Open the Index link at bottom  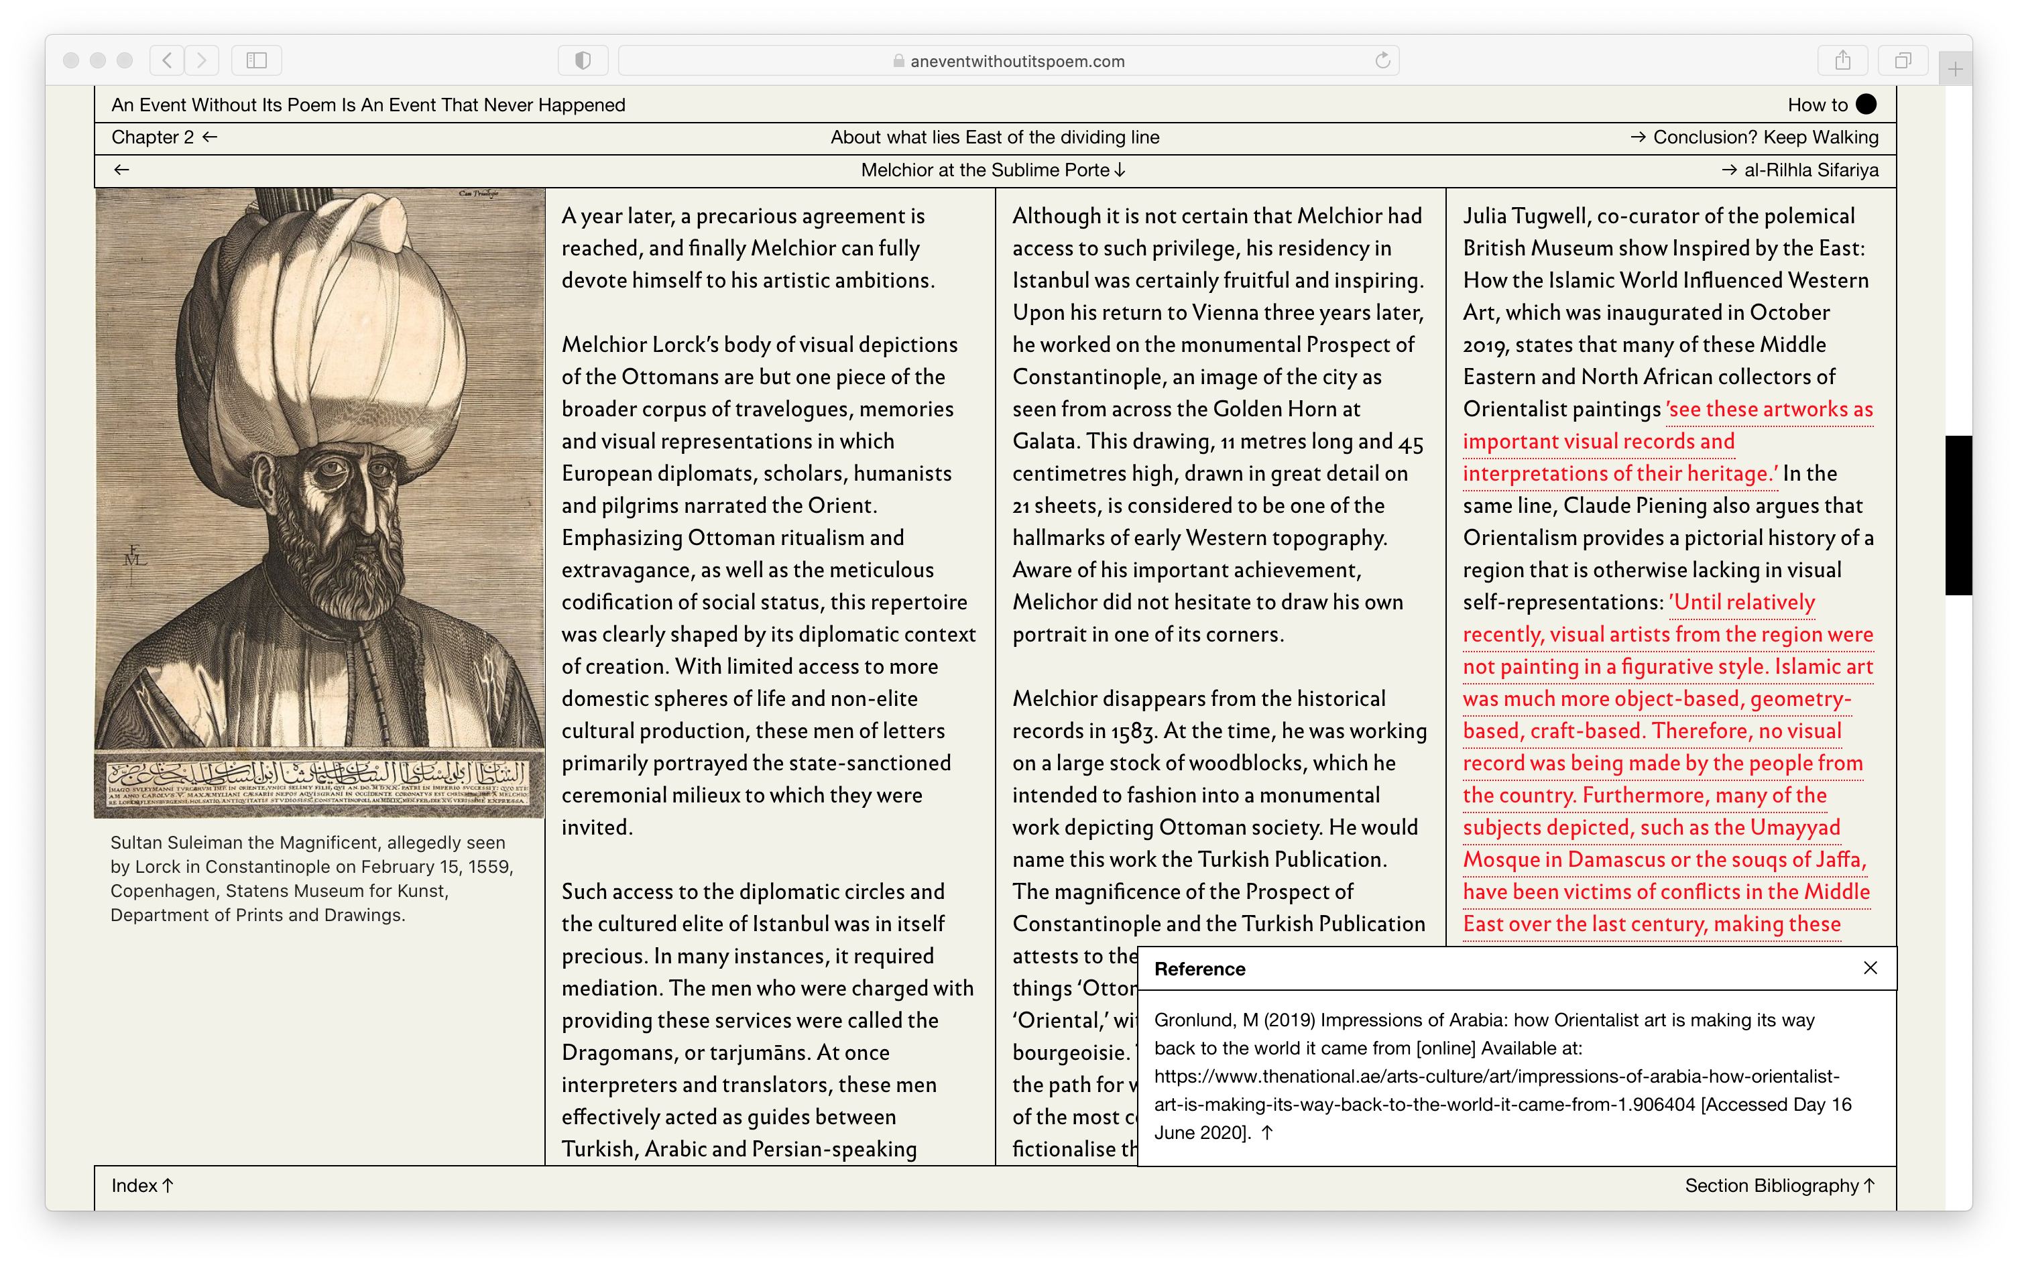[x=142, y=1186]
